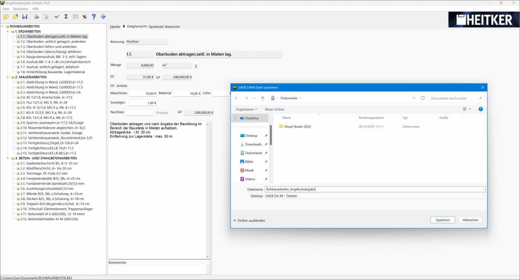Open help via the question mark icon
Image resolution: width=520 pixels, height=280 pixels.
coord(93,16)
